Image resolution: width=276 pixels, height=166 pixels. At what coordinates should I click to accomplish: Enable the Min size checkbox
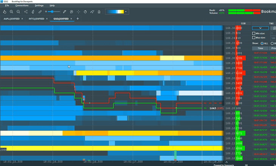[254, 33]
